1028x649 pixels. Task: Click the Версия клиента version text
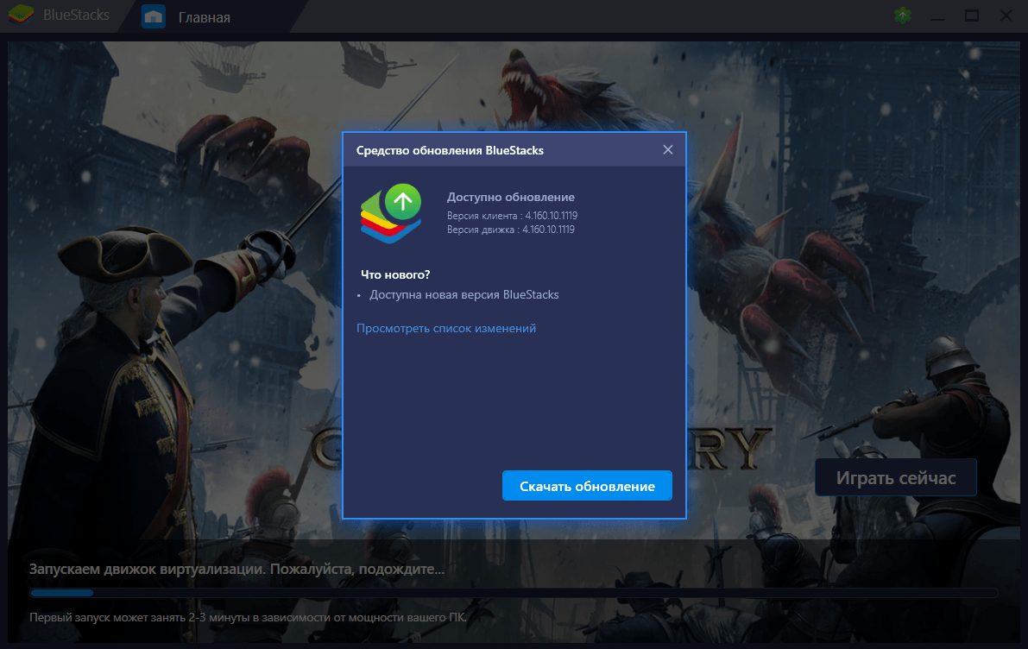(x=512, y=215)
